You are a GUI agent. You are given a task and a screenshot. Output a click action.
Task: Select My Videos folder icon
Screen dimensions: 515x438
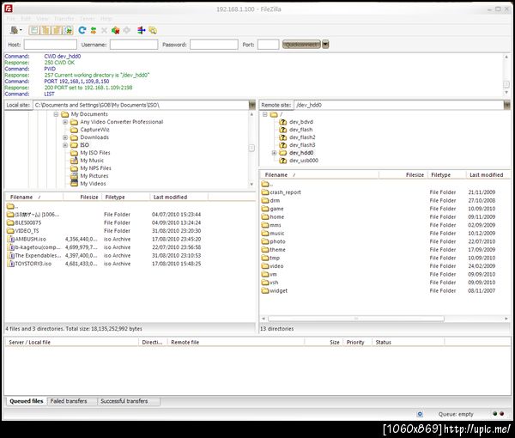point(74,183)
